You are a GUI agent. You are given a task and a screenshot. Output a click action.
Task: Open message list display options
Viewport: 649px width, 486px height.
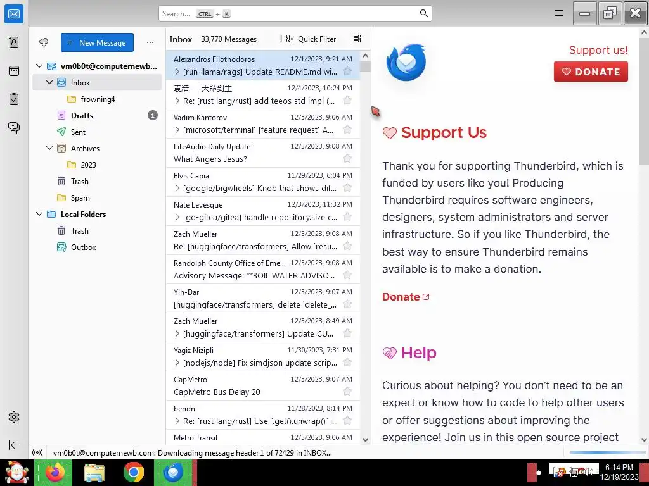[357, 39]
